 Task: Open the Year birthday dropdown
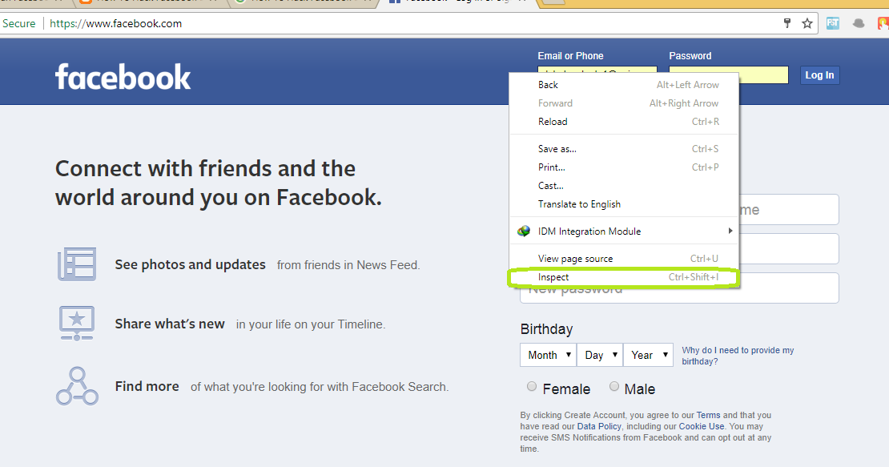click(648, 355)
